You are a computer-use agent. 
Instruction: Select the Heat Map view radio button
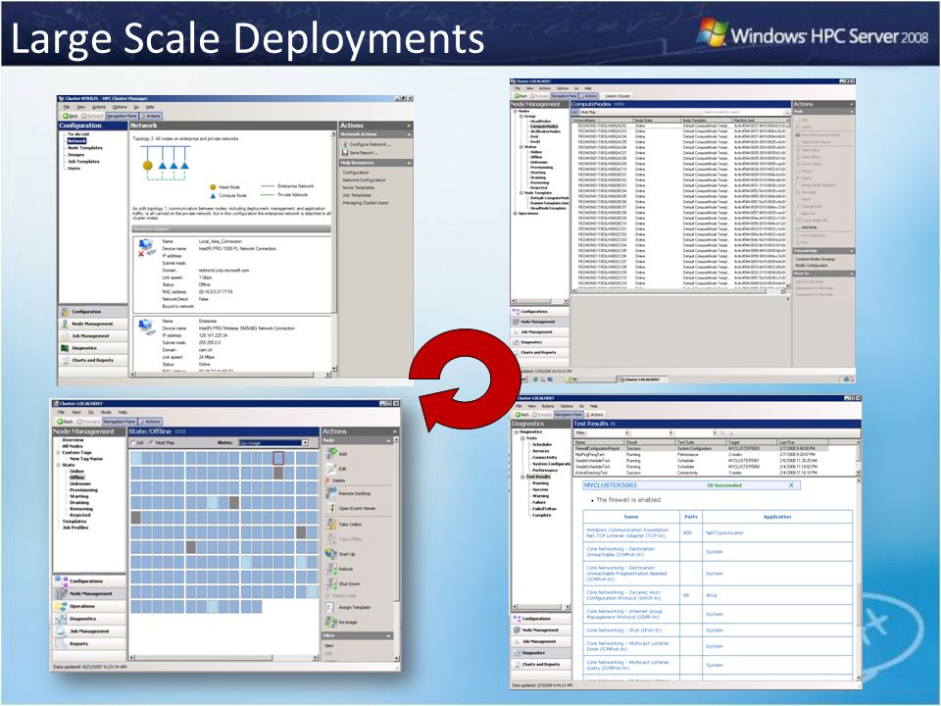(151, 443)
